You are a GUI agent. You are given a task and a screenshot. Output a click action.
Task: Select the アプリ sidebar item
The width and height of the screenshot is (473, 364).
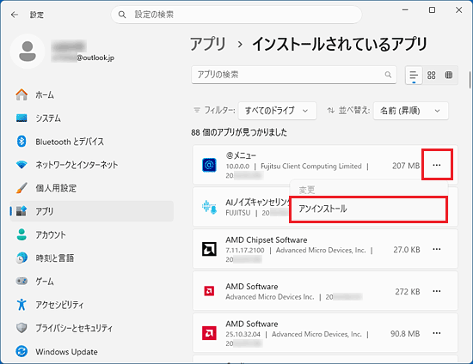pos(92,211)
